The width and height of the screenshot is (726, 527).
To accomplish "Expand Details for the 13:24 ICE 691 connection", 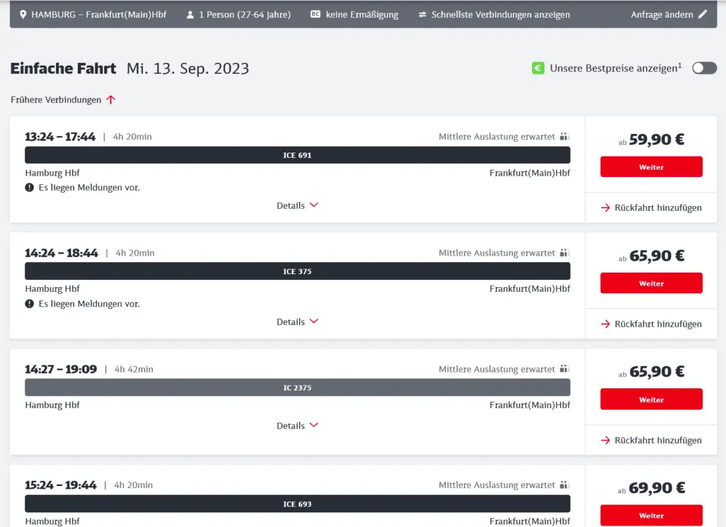I will [x=297, y=205].
